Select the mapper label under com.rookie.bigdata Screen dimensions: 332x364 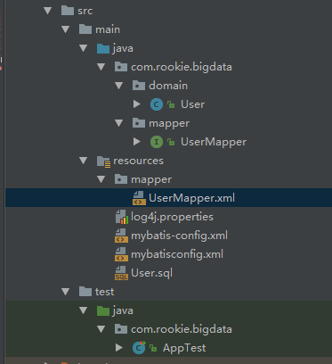pos(169,124)
